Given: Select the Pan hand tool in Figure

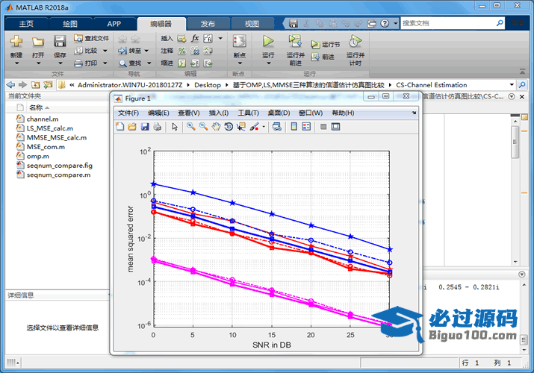Looking at the screenshot, I should tap(217, 127).
